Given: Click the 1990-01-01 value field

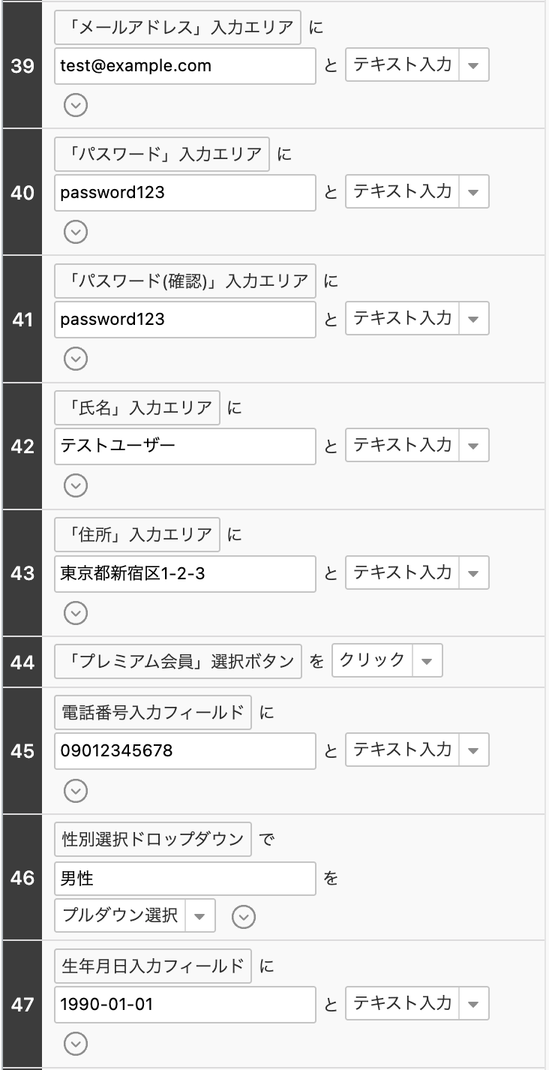Looking at the screenshot, I should (185, 1004).
